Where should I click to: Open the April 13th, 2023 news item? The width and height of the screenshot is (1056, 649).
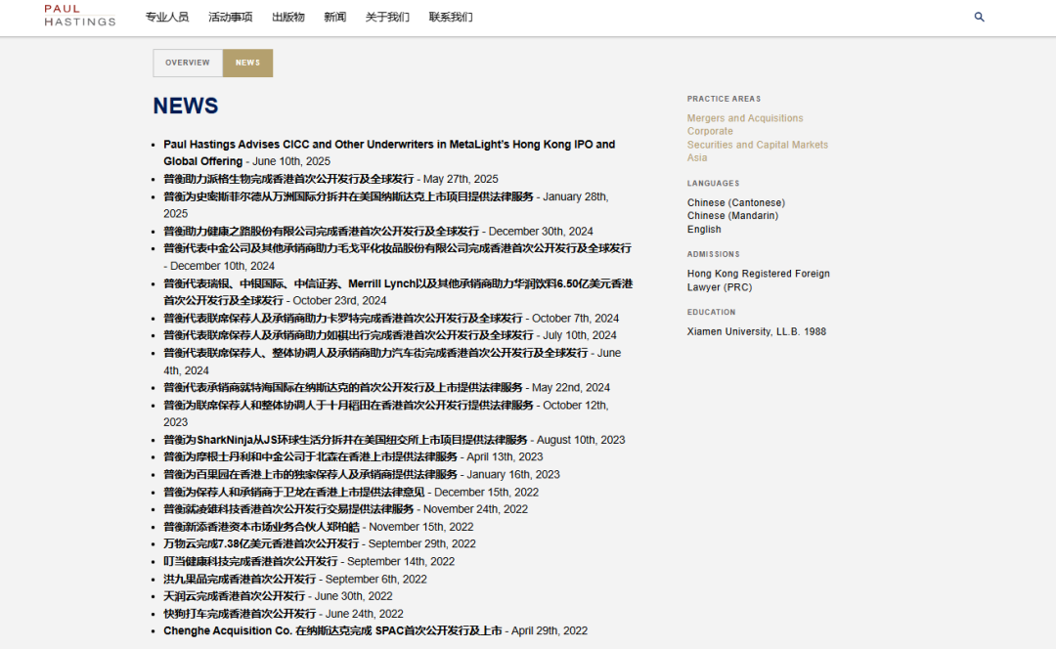point(311,457)
